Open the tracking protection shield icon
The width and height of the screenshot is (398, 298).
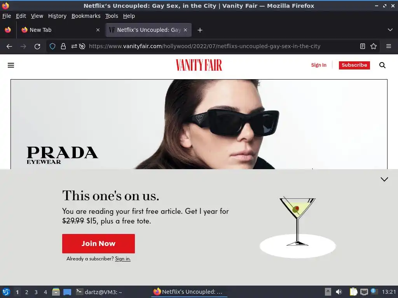pos(52,47)
